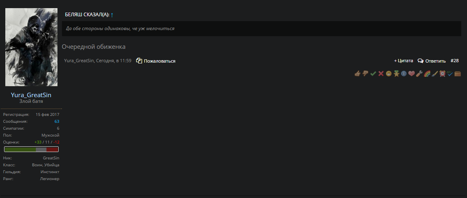Click the cardboard box rating icon

[x=458, y=74]
